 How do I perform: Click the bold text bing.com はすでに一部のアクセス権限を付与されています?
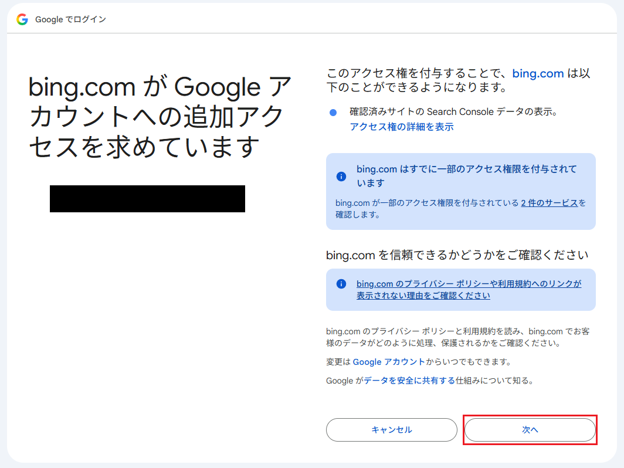point(466,176)
